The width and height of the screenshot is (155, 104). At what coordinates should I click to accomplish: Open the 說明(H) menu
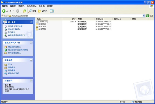(50, 6)
